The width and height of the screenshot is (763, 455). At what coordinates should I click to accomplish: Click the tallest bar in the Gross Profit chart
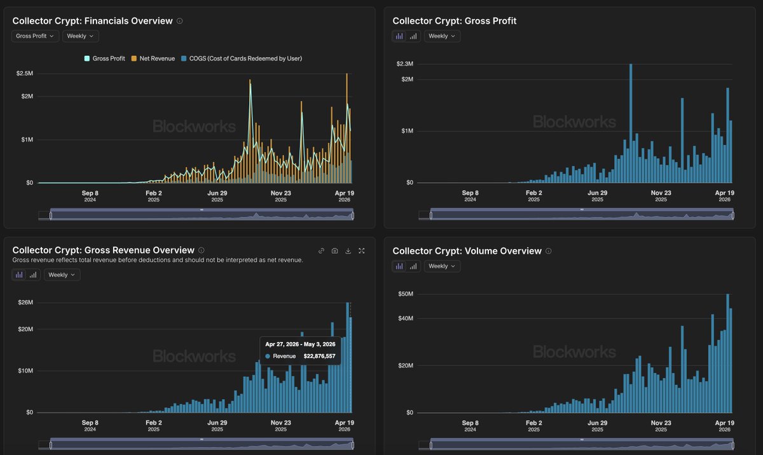pos(631,123)
